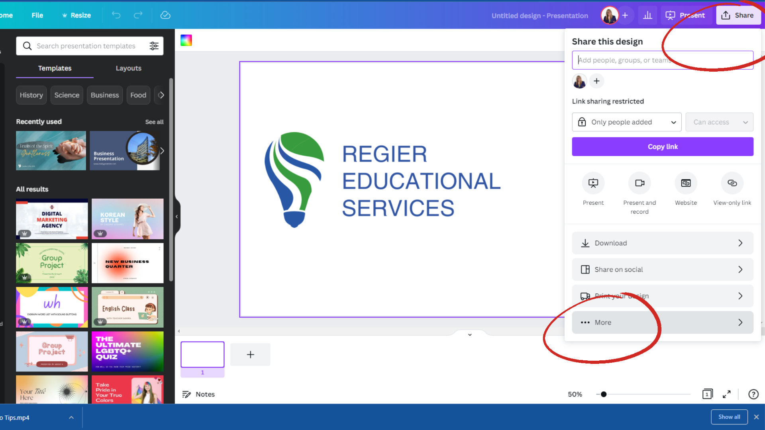Select page 1 thumbnail
The height and width of the screenshot is (430, 765).
(x=202, y=354)
